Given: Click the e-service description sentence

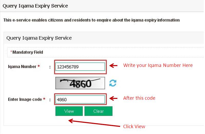Looking at the screenshot, I should 91,20.
